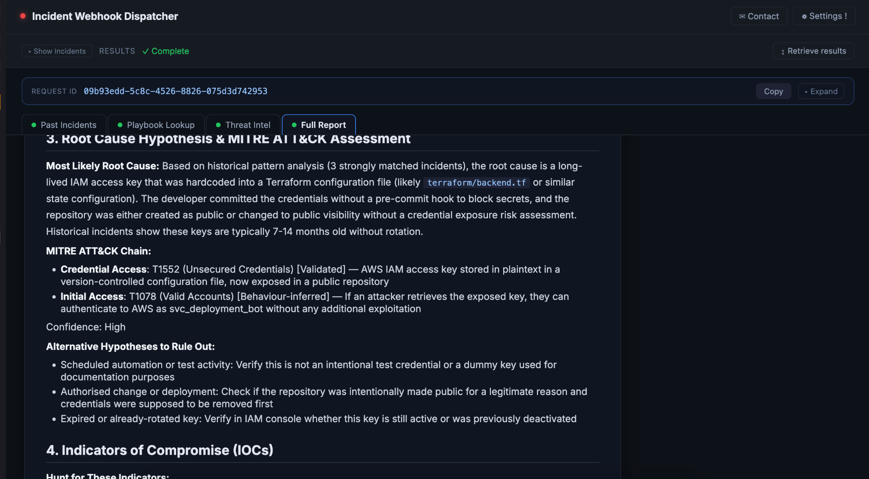Switch to the Past Incidents tab
Image resolution: width=869 pixels, height=479 pixels.
click(64, 125)
